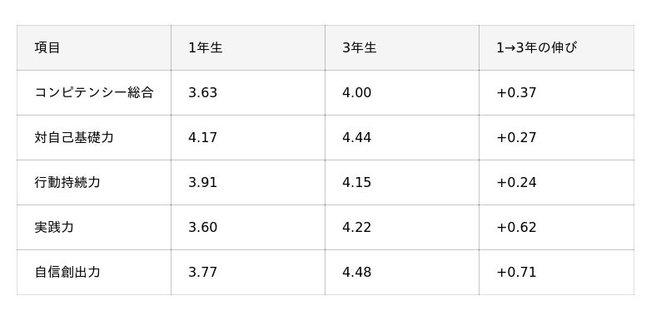Click the +0.24 growth value

pyautogui.click(x=516, y=182)
